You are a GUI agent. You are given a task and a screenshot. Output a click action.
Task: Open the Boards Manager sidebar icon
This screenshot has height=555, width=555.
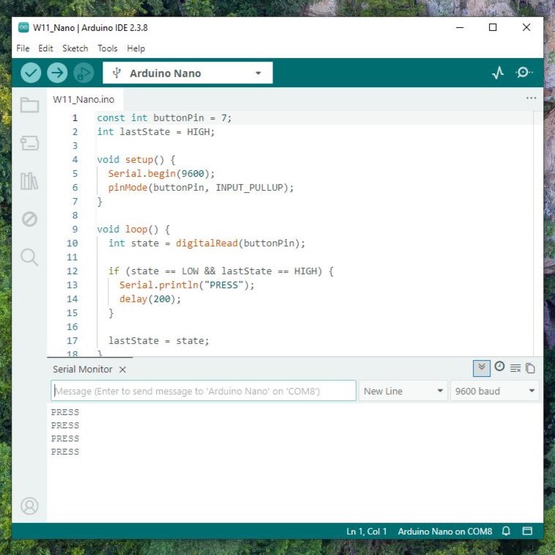click(29, 143)
